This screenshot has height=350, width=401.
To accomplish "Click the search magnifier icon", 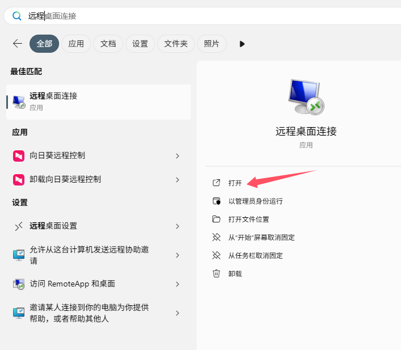I will 17,16.
